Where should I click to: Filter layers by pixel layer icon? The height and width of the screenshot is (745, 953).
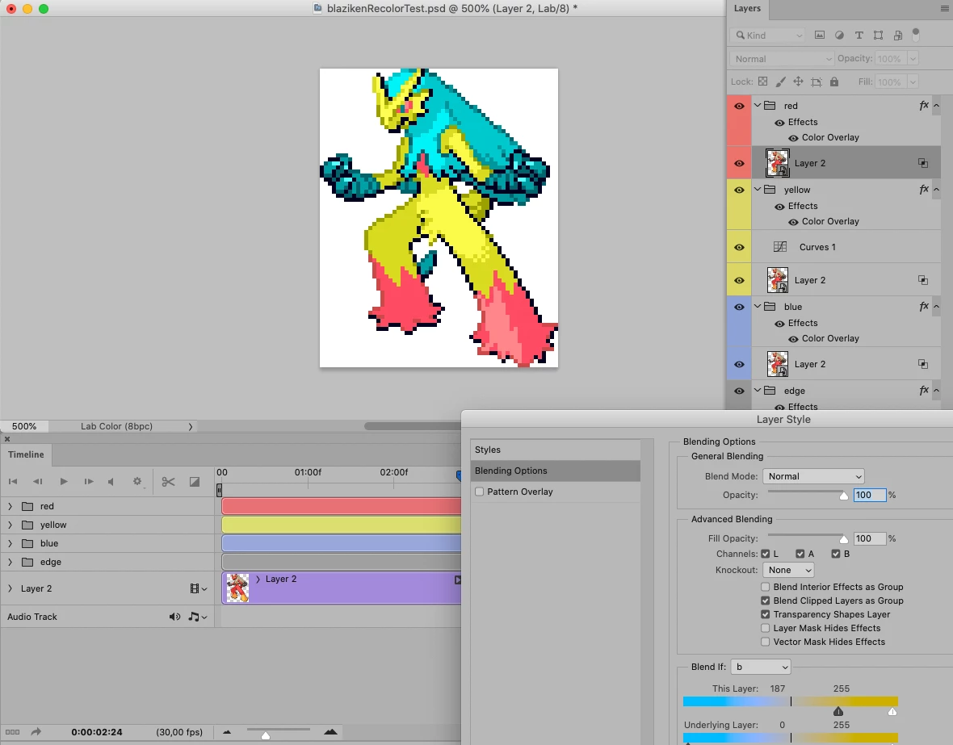click(820, 36)
